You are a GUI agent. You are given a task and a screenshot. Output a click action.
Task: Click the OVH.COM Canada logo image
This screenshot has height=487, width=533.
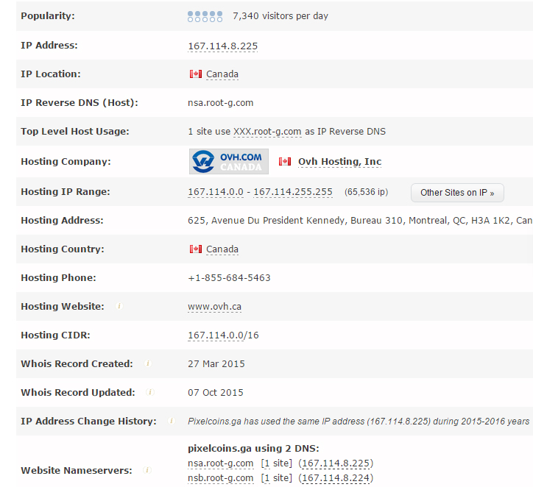229,161
